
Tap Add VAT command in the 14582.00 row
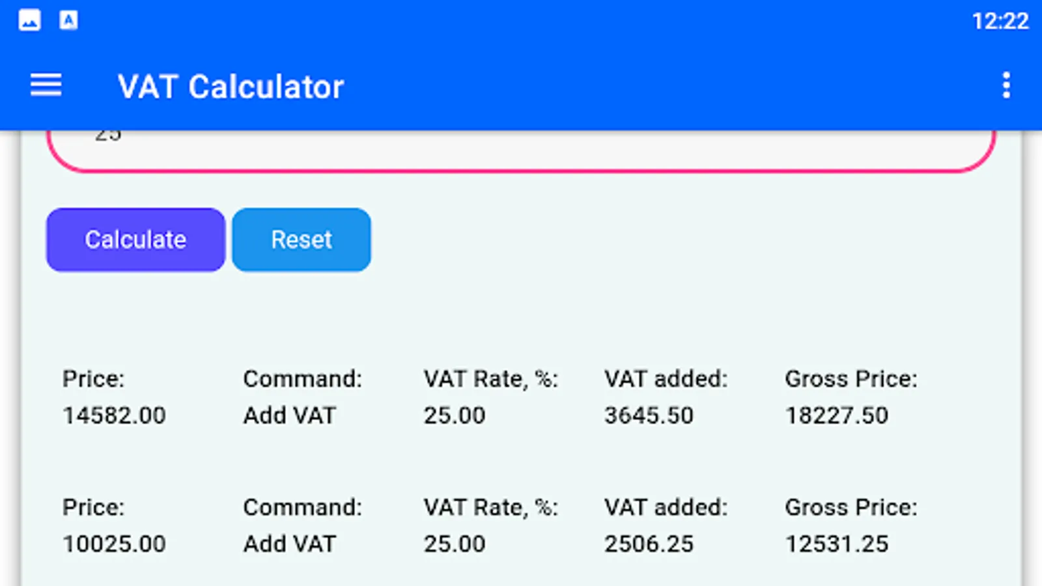tap(289, 415)
